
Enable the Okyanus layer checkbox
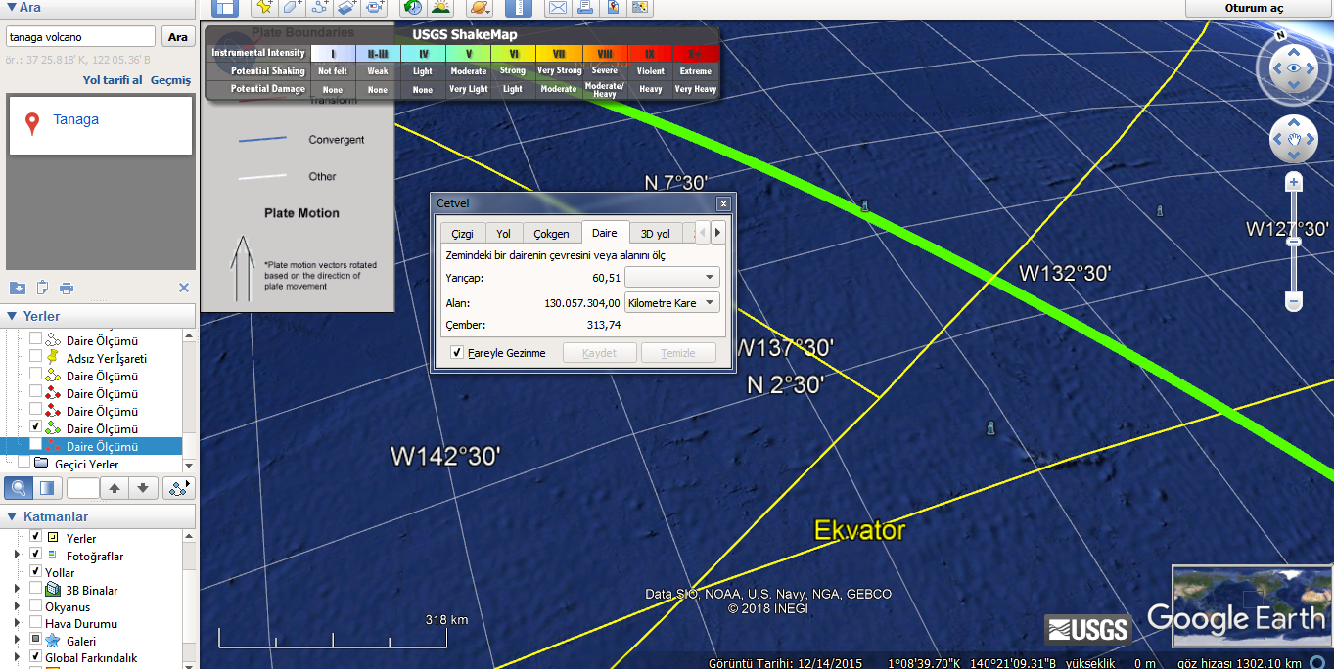[35, 606]
